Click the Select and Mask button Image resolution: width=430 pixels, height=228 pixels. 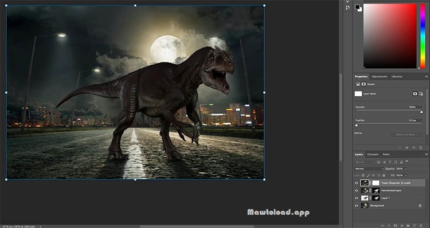406,135
